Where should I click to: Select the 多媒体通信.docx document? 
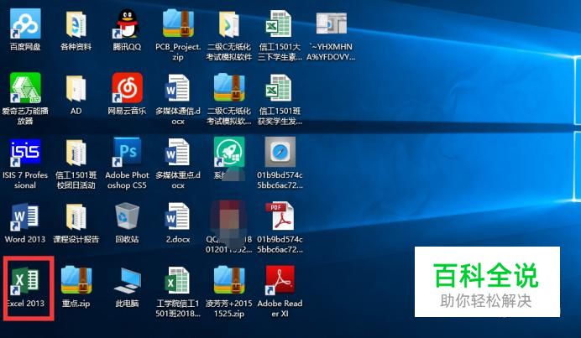pos(177,88)
